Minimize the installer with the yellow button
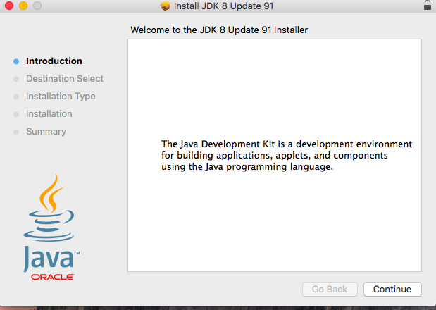This screenshot has width=436, height=310. coord(23,6)
